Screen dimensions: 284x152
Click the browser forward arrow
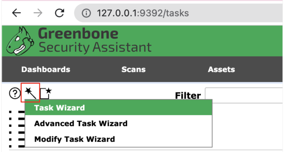pos(38,13)
